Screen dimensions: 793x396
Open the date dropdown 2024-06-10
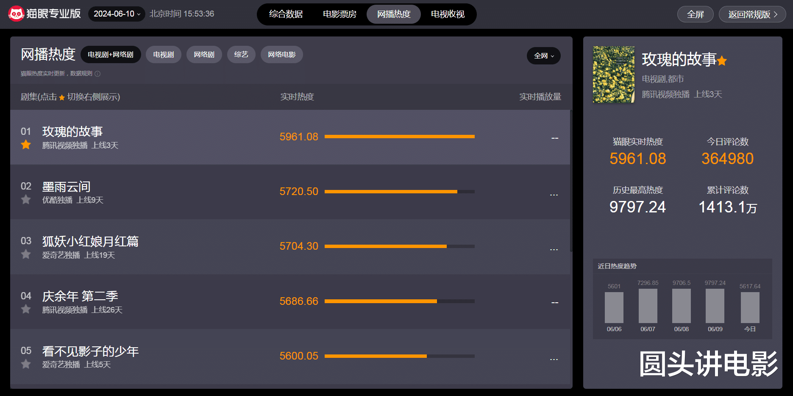[x=117, y=14]
